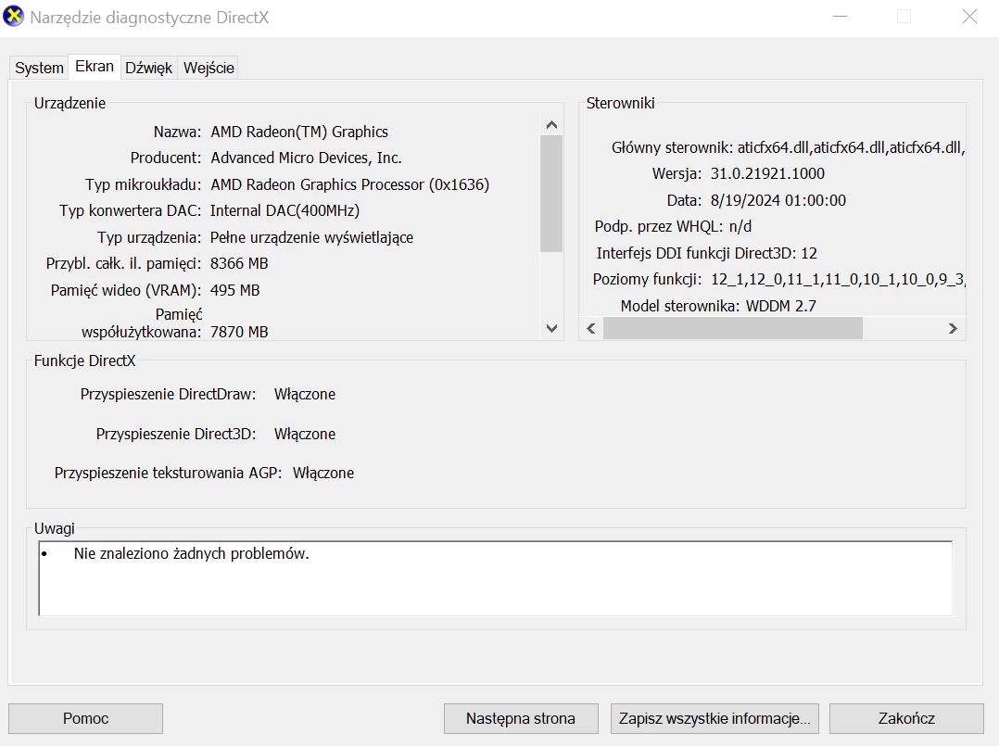Screen dimensions: 999x746
Task: Close the window with the X button
Action: (x=969, y=17)
